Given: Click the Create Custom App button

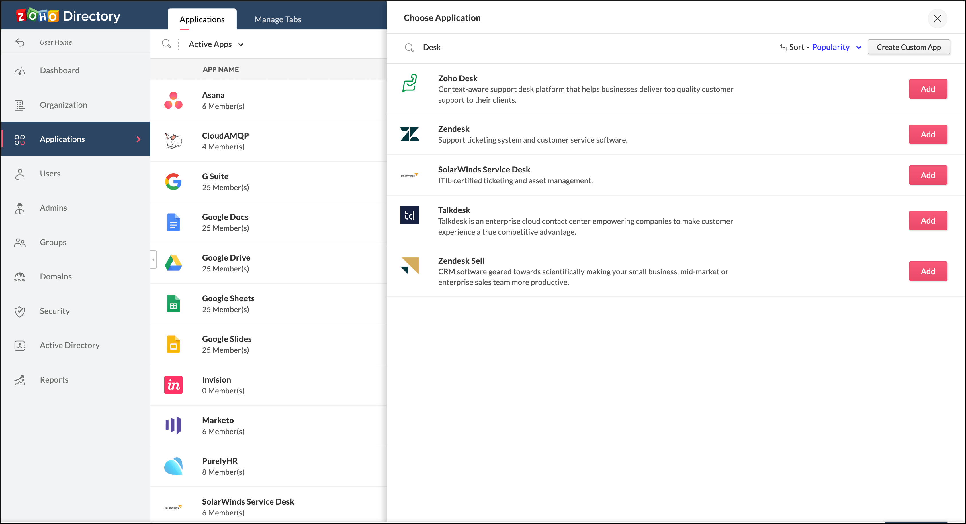Looking at the screenshot, I should coord(908,47).
